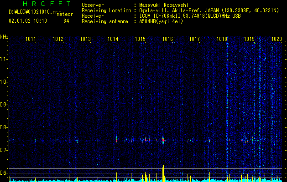Click the 'Receiving Location' label
This screenshot has width=287, height=182.
106,10
